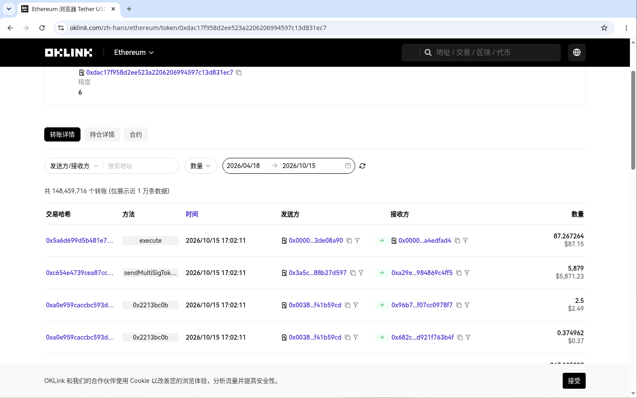Viewport: 637px width, 398px height.
Task: Open a new browser tab
Action: [x=129, y=9]
